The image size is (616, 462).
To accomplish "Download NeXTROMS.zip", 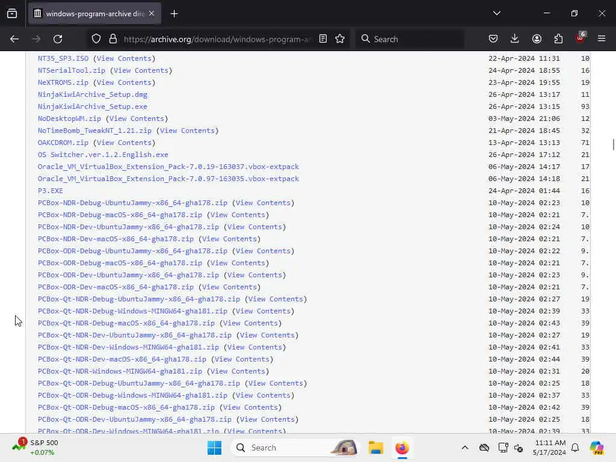I will (63, 82).
